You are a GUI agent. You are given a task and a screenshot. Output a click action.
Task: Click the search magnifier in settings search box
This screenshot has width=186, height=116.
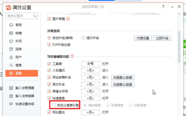pyautogui.click(x=35, y=16)
